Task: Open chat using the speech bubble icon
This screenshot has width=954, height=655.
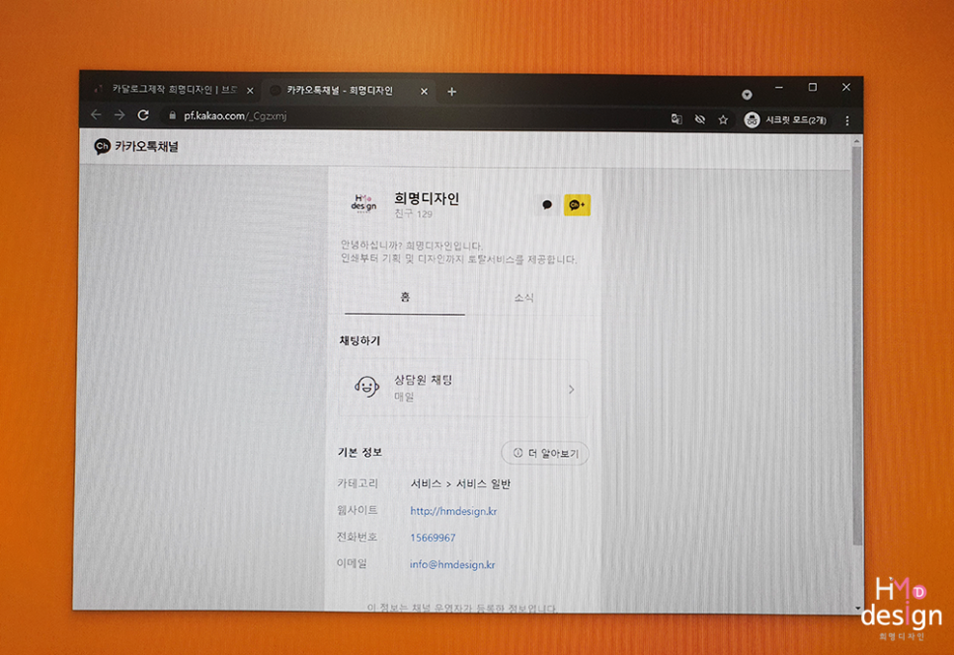Action: 547,205
